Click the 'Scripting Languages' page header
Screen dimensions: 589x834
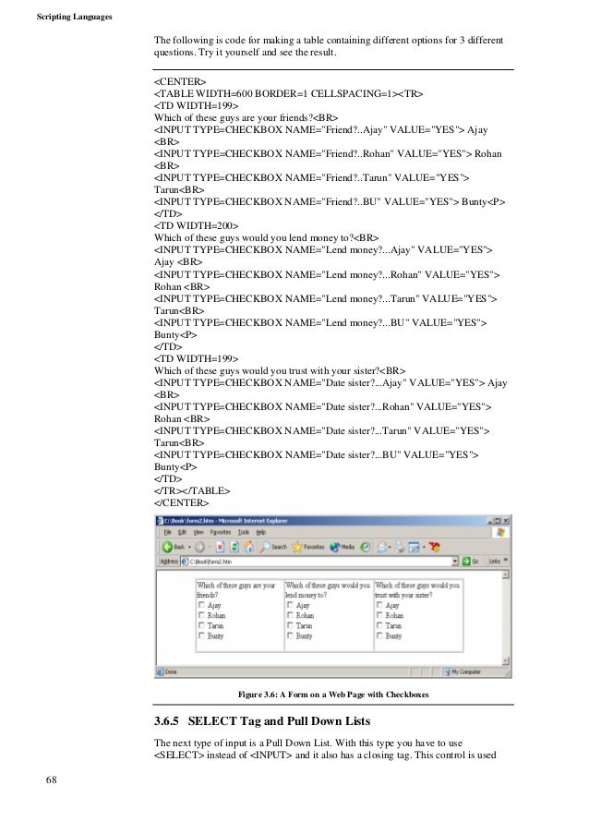tap(75, 17)
